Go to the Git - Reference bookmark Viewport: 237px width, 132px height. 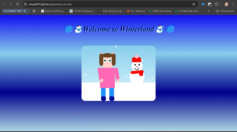(136, 11)
